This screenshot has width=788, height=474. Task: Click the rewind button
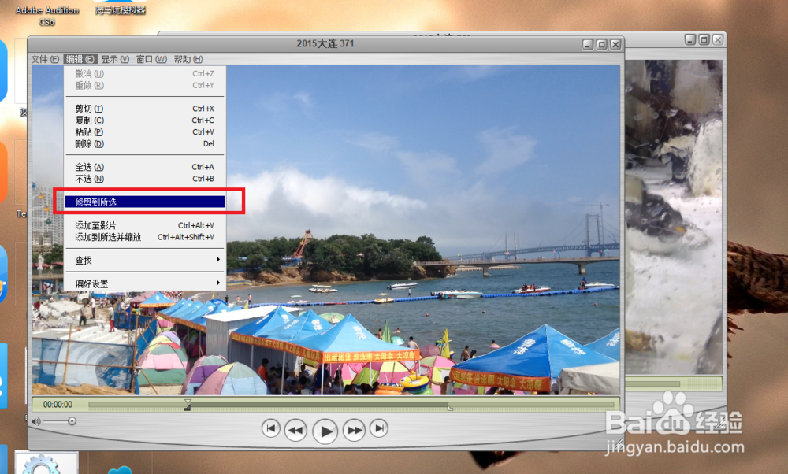coord(295,430)
